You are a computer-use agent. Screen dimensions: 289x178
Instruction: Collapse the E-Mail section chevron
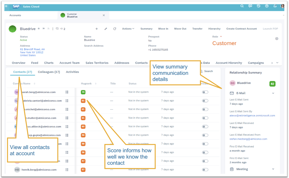273,93
